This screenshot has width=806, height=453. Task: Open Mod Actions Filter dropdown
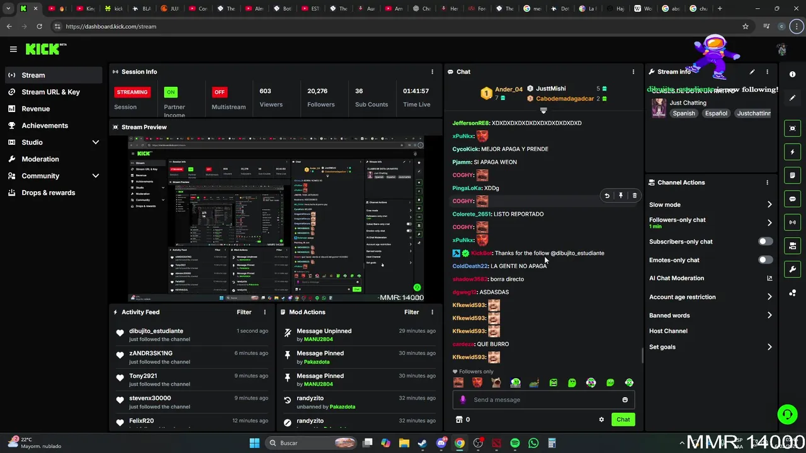[x=411, y=312]
